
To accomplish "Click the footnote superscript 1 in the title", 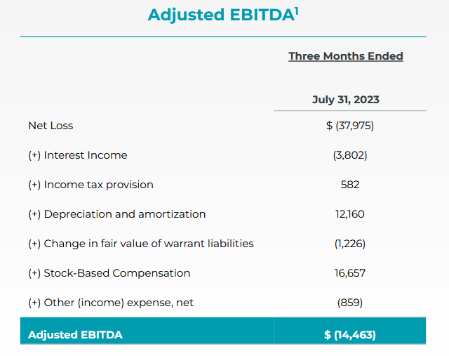I will click(297, 9).
